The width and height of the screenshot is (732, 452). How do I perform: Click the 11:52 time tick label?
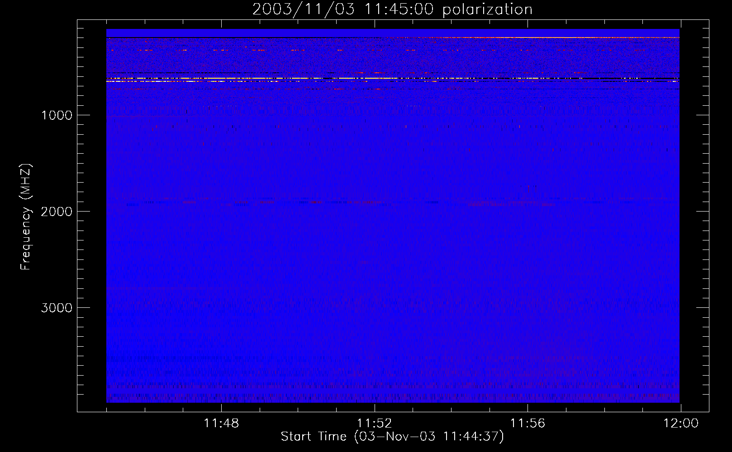tap(374, 424)
